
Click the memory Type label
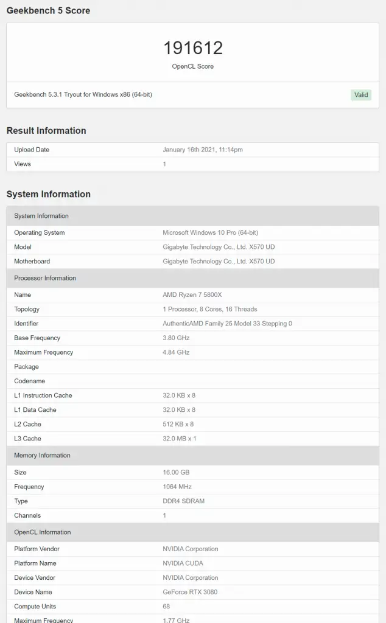coord(21,501)
